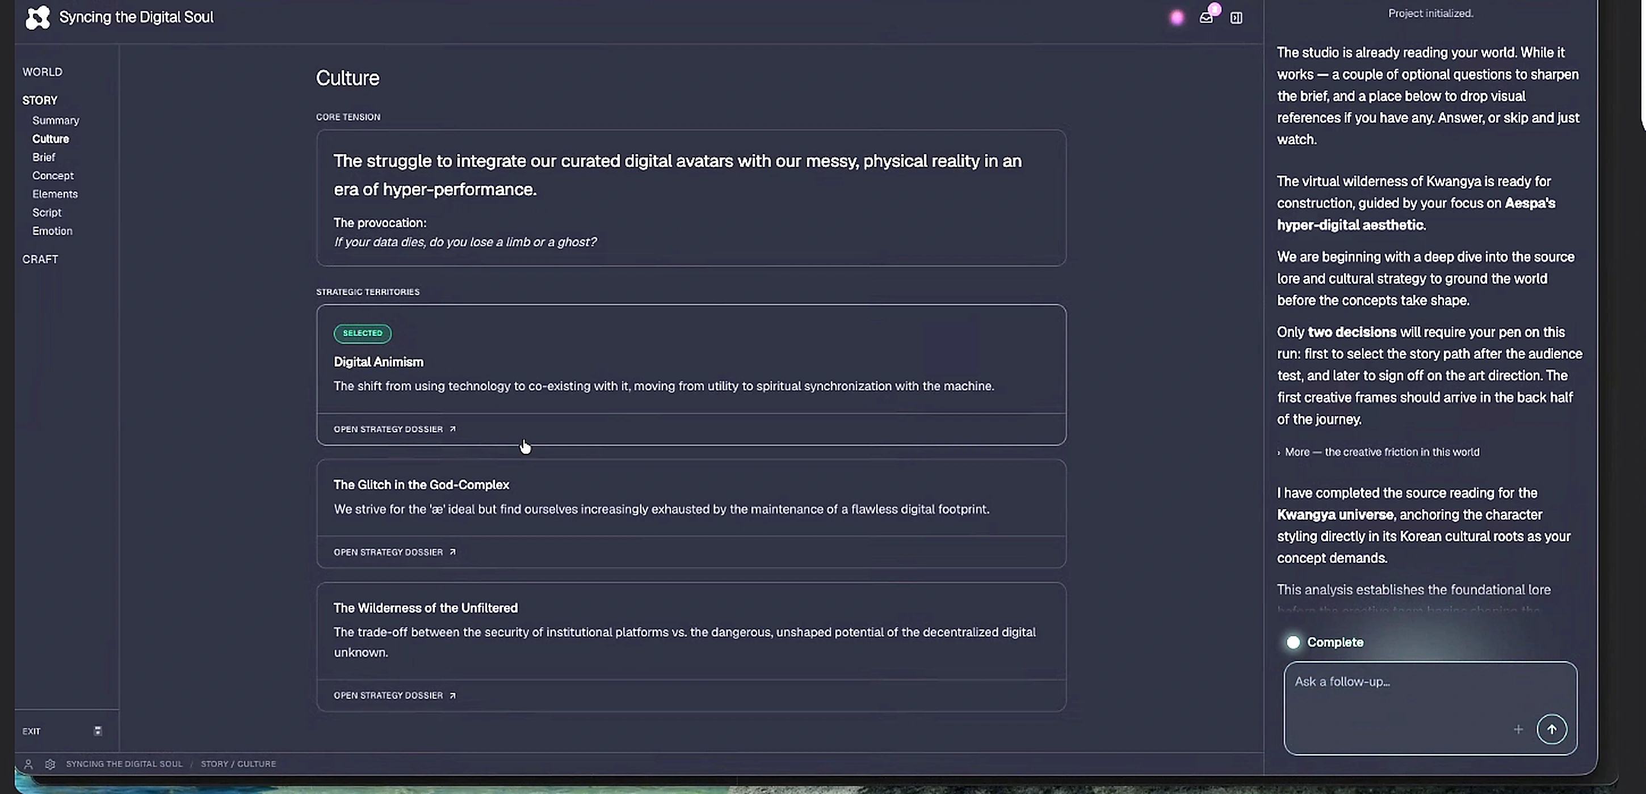The image size is (1646, 794).
Task: Open the Brief page under STORY
Action: pos(44,157)
